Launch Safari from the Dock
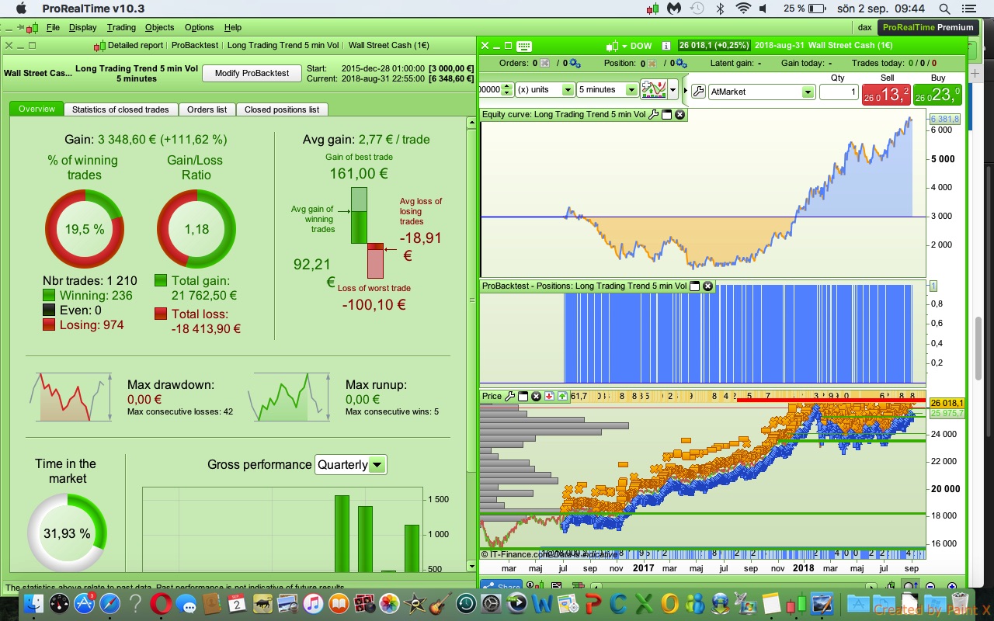994x621 pixels. 109,603
